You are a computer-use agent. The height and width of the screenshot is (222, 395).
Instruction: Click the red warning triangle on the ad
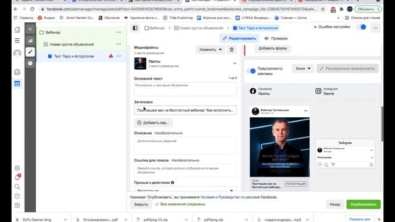[x=111, y=56]
